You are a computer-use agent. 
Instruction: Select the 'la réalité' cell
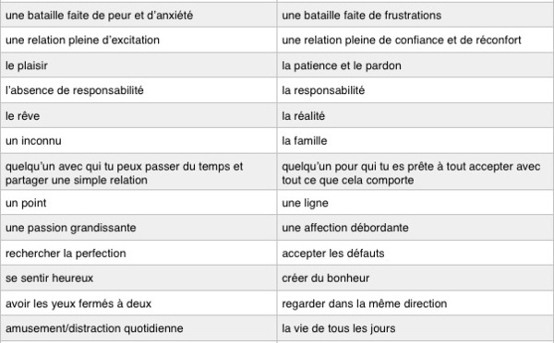(x=415, y=116)
